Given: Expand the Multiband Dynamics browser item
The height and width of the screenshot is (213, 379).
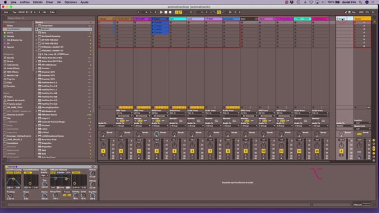Looking at the screenshot, I should tap(36, 36).
